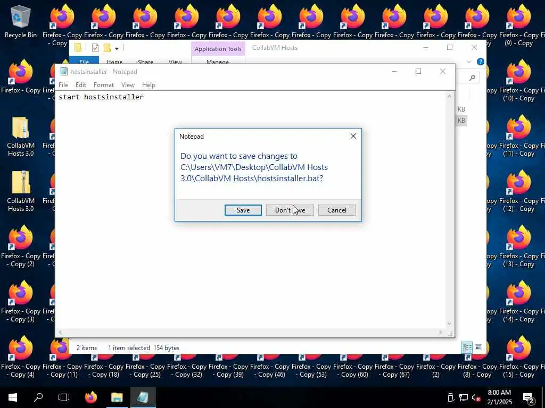Image resolution: width=545 pixels, height=408 pixels.
Task: Click Firefox icon in taskbar
Action: 91,397
